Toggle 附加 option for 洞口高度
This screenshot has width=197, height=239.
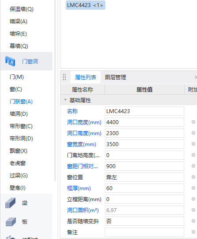pyautogui.click(x=193, y=133)
